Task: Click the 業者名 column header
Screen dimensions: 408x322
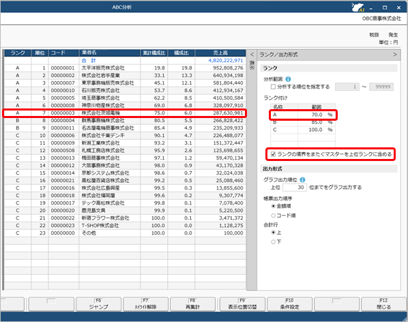Action: (110, 53)
